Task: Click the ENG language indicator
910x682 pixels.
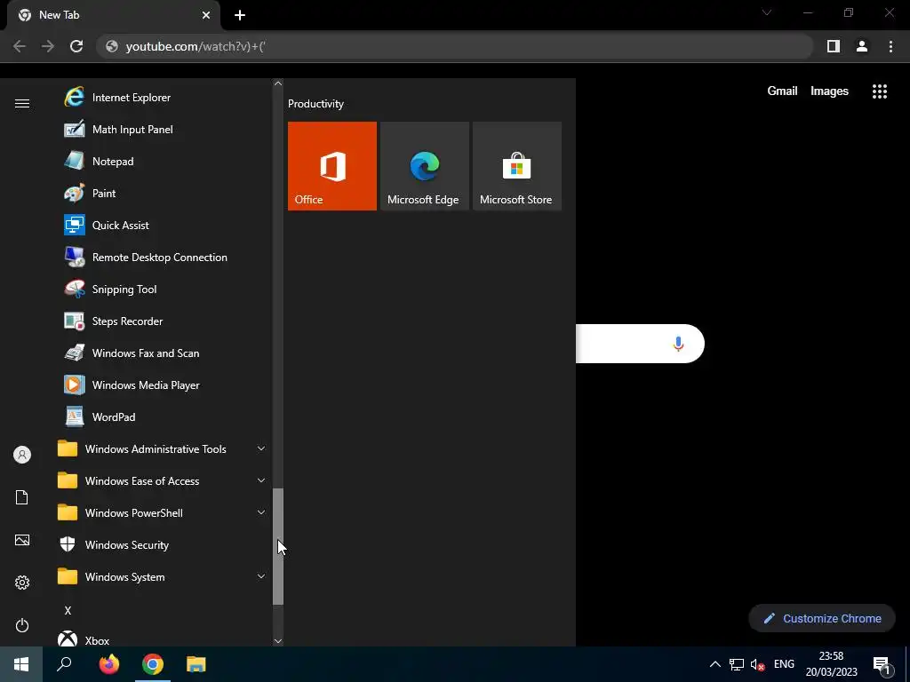Action: click(784, 664)
